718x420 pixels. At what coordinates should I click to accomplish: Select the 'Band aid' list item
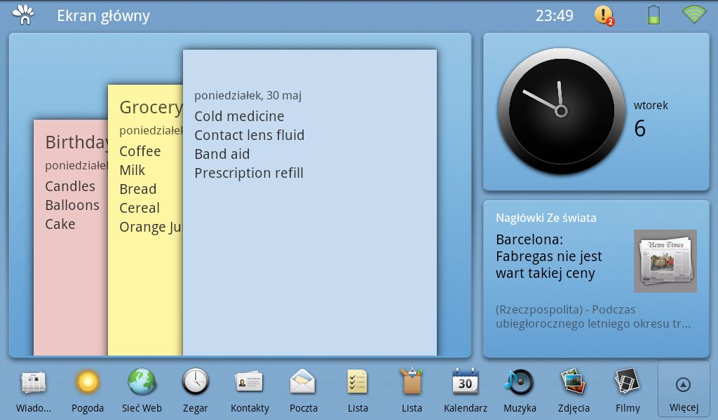[x=222, y=155]
